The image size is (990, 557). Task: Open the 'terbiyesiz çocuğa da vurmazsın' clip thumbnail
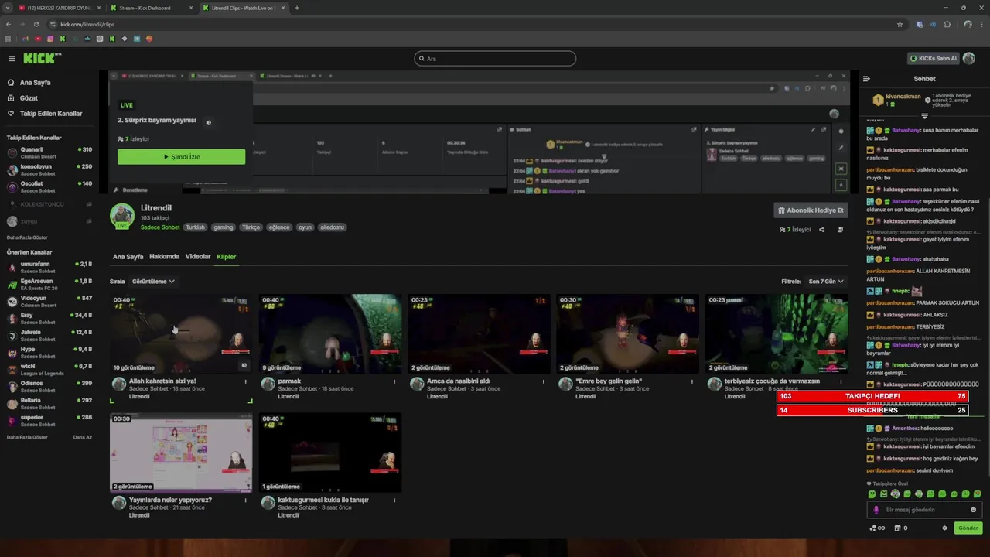click(777, 334)
